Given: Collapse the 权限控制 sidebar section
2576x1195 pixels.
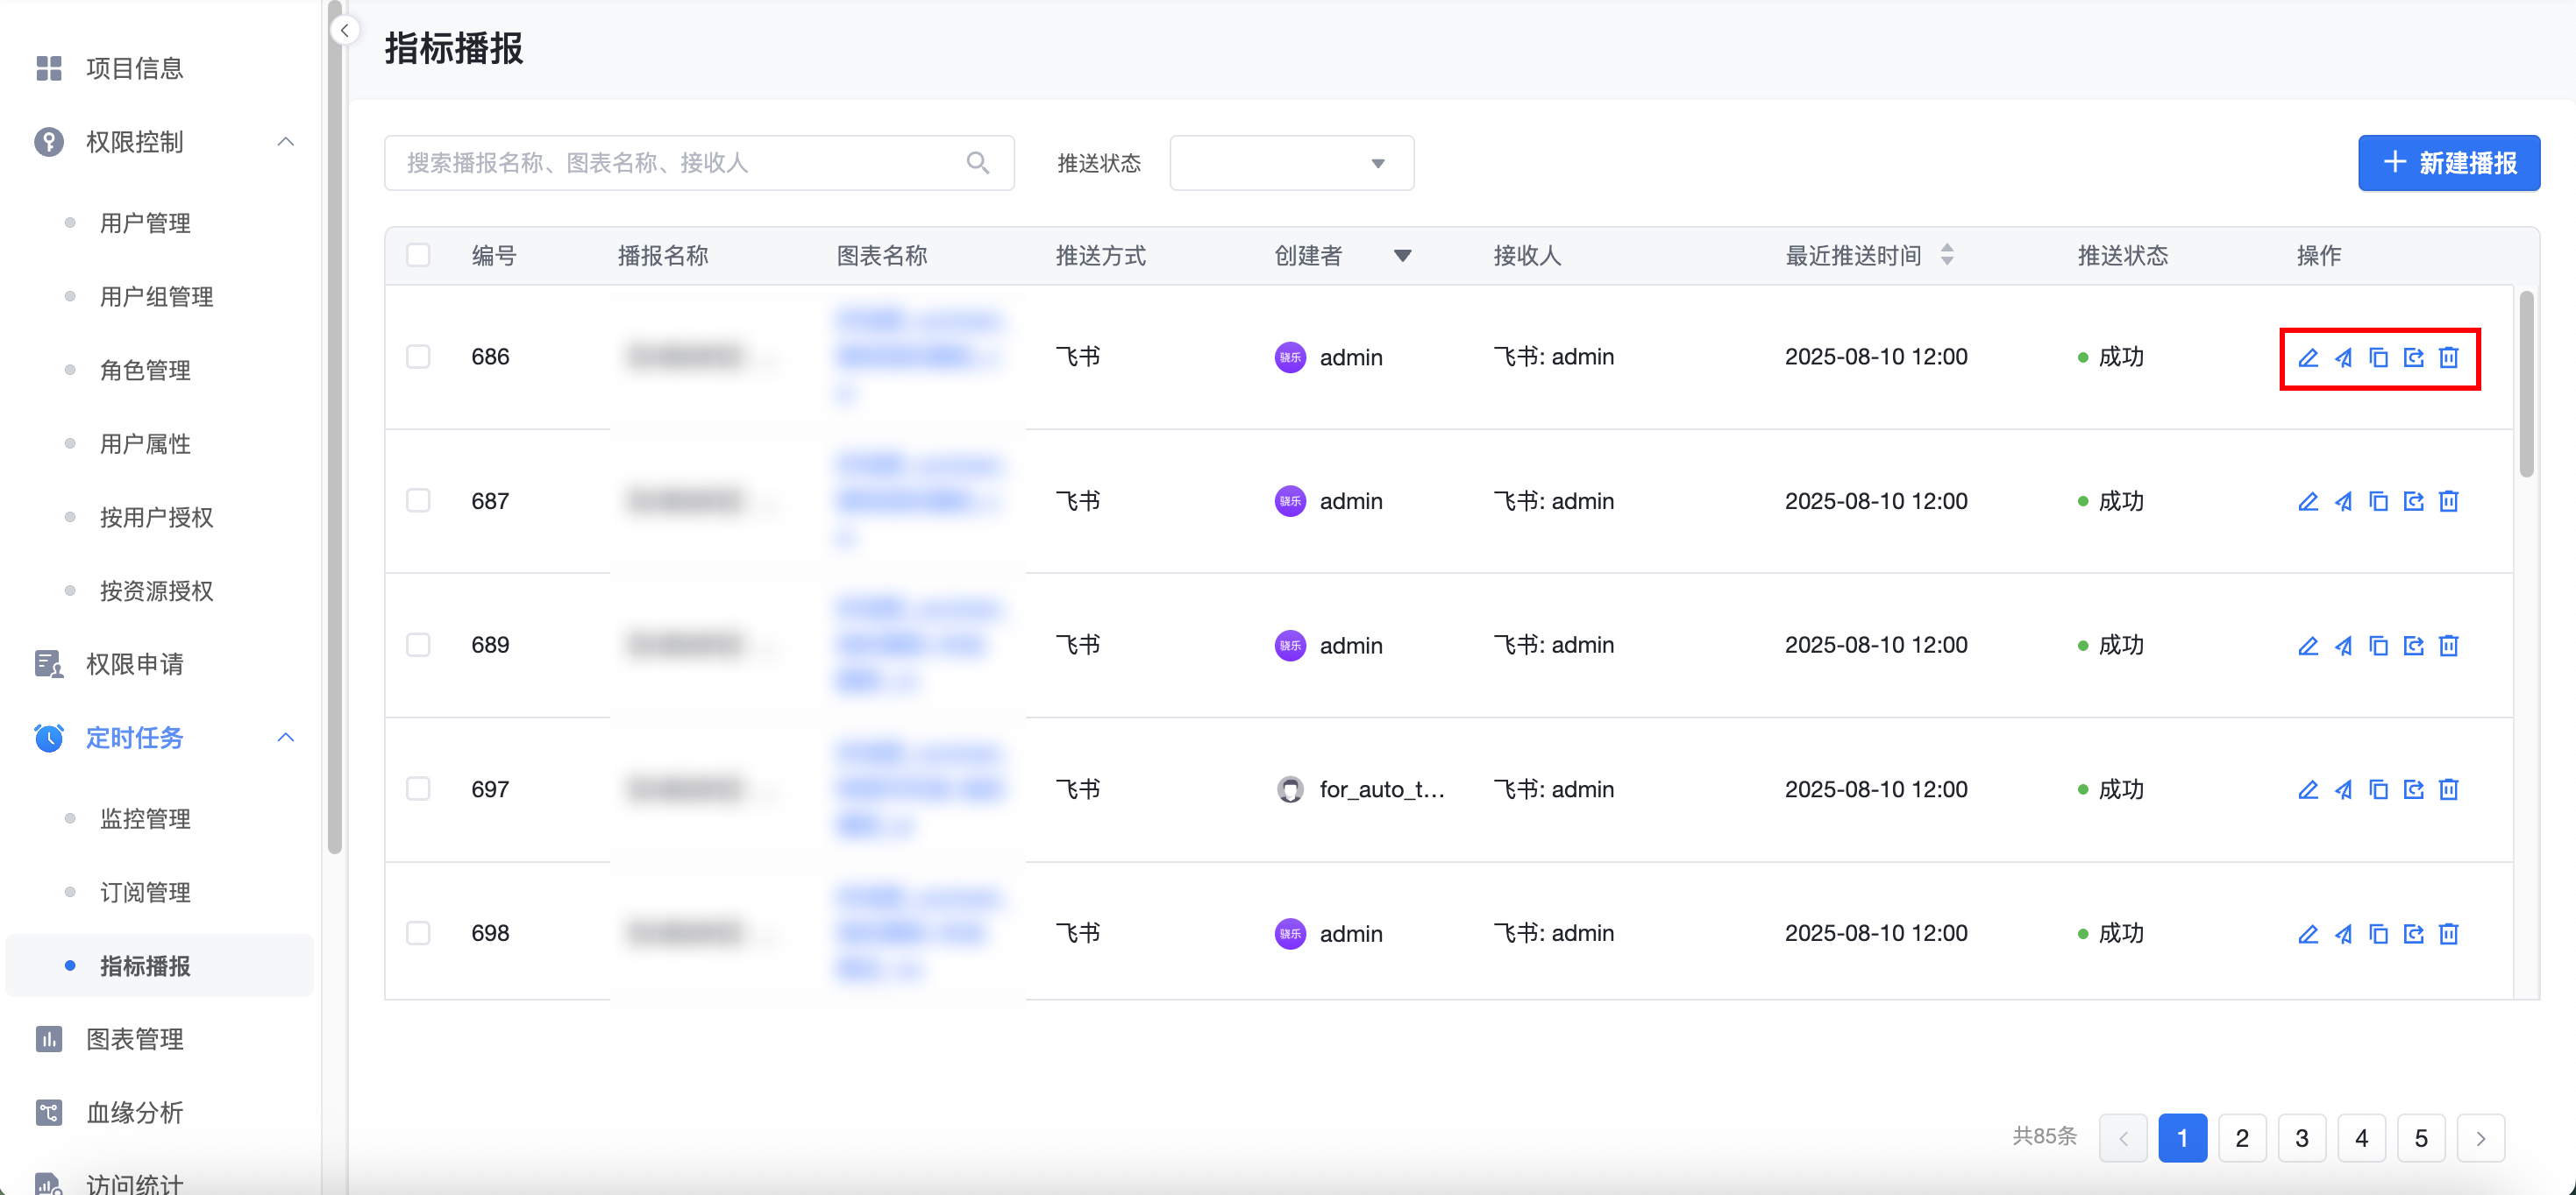Looking at the screenshot, I should point(285,142).
